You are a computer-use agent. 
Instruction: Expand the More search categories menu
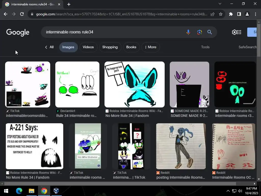tap(151, 47)
